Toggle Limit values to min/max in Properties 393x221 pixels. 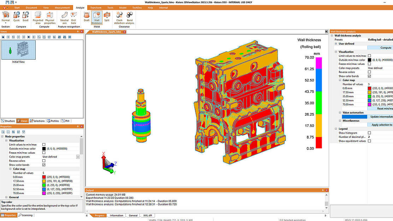click(44, 145)
